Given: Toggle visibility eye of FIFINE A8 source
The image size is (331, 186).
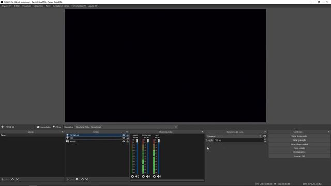Looking at the screenshot, I should [x=124, y=135].
